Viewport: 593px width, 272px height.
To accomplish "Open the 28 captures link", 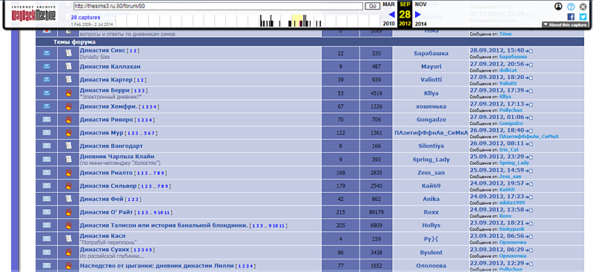I will pos(85,17).
